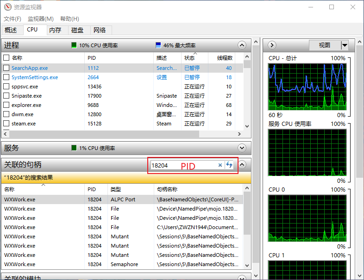
Task: Click scroll-down arrow of process list scrollbar
Action: click(247, 126)
